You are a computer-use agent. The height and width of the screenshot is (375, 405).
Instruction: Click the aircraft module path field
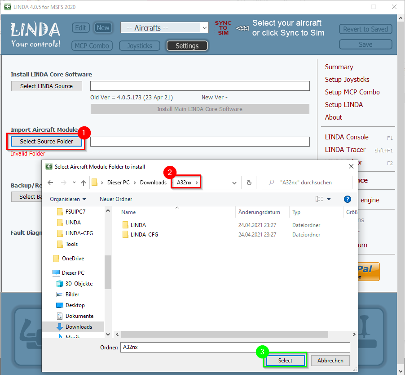[200, 142]
